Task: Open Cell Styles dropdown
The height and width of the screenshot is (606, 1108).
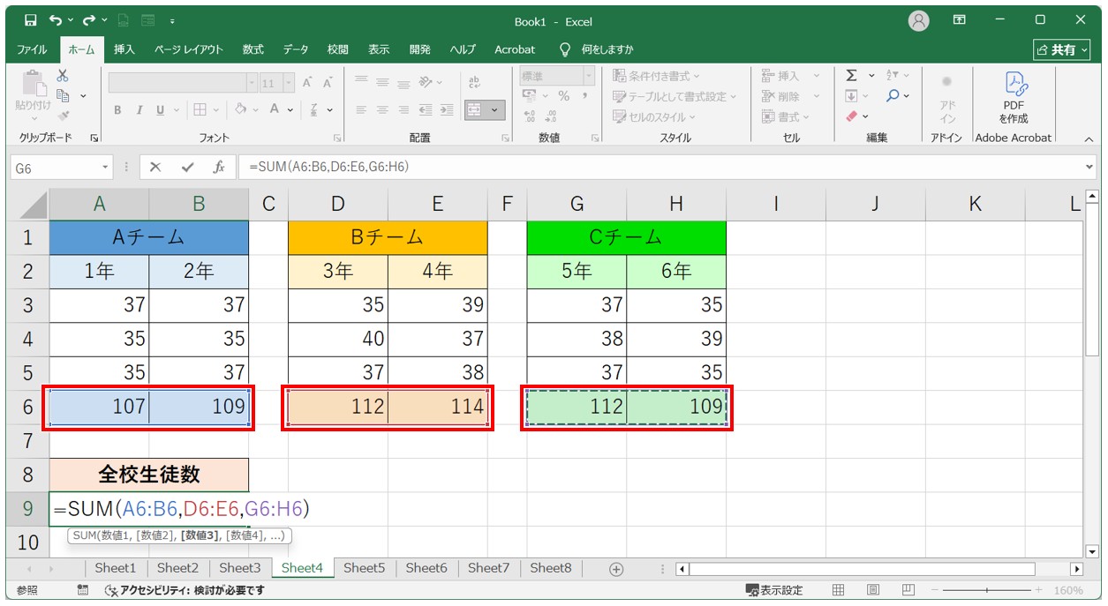Action: [655, 116]
